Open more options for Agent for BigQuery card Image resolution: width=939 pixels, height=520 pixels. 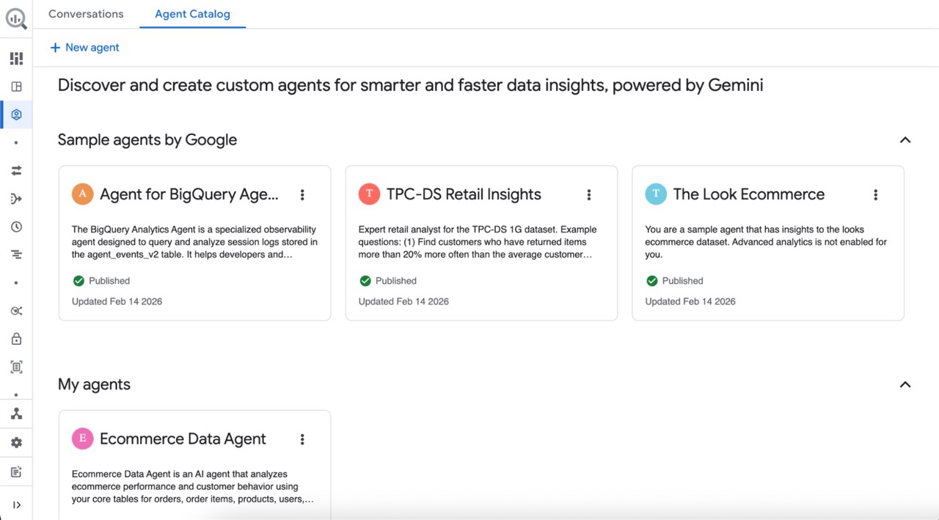[302, 194]
